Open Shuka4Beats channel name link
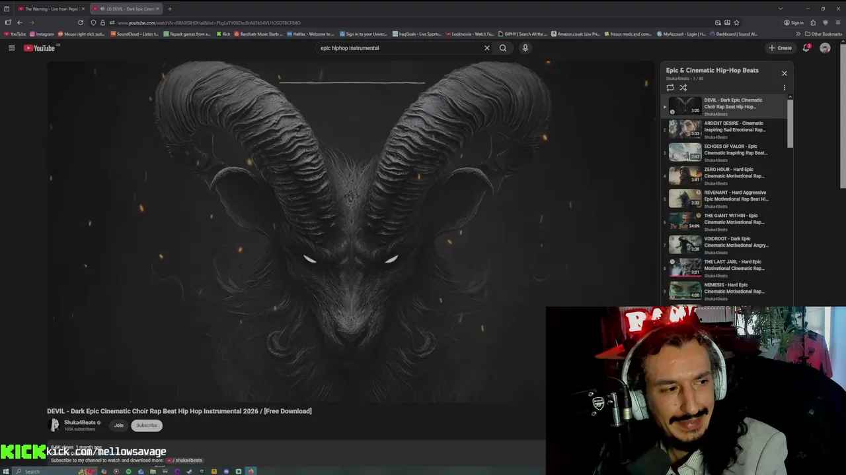 (80, 422)
